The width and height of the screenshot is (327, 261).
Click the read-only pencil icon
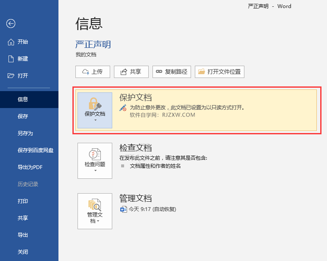point(123,108)
